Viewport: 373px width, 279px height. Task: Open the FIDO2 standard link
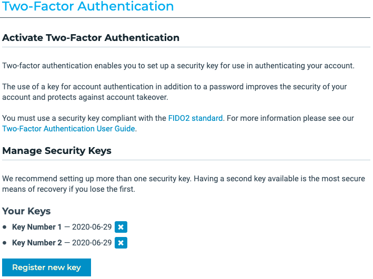point(195,118)
